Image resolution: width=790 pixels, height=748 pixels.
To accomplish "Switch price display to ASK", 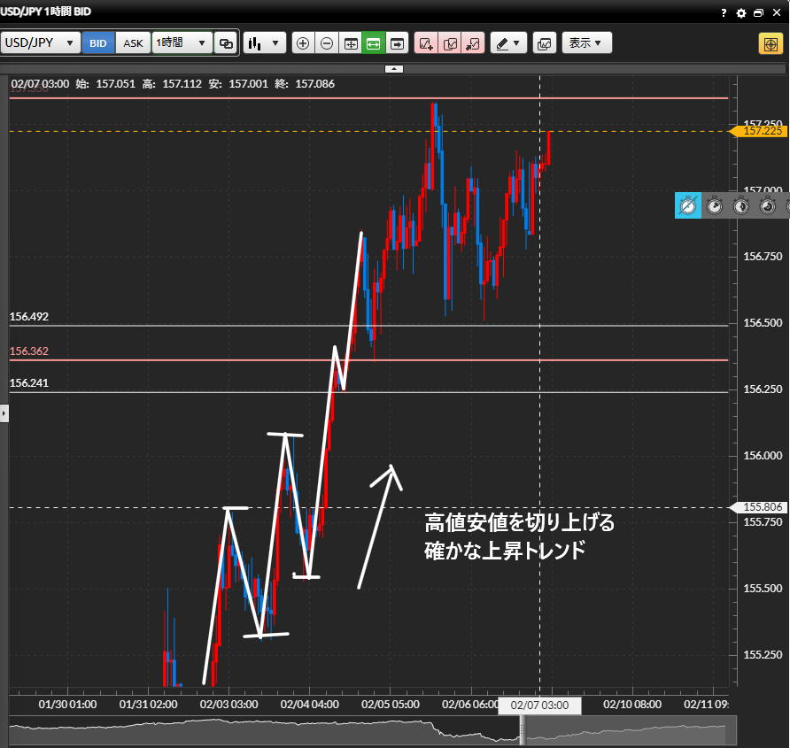I will pyautogui.click(x=133, y=43).
